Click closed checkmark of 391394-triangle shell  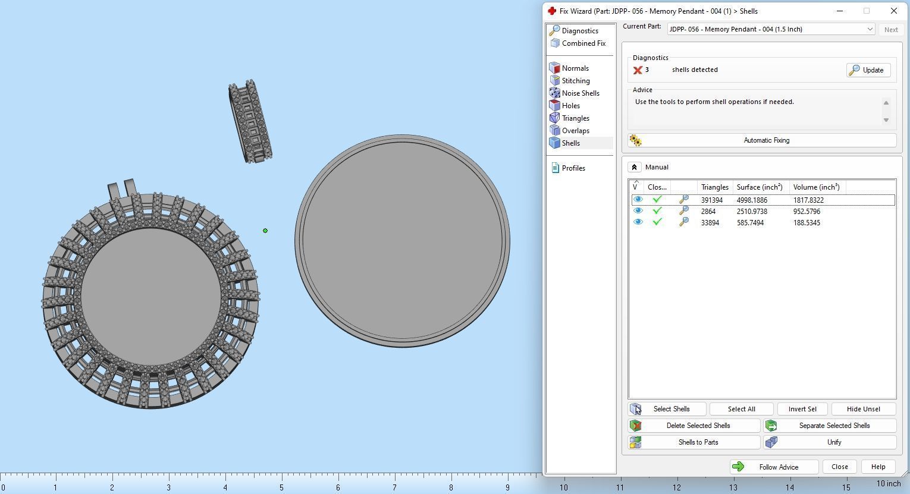[x=657, y=200]
